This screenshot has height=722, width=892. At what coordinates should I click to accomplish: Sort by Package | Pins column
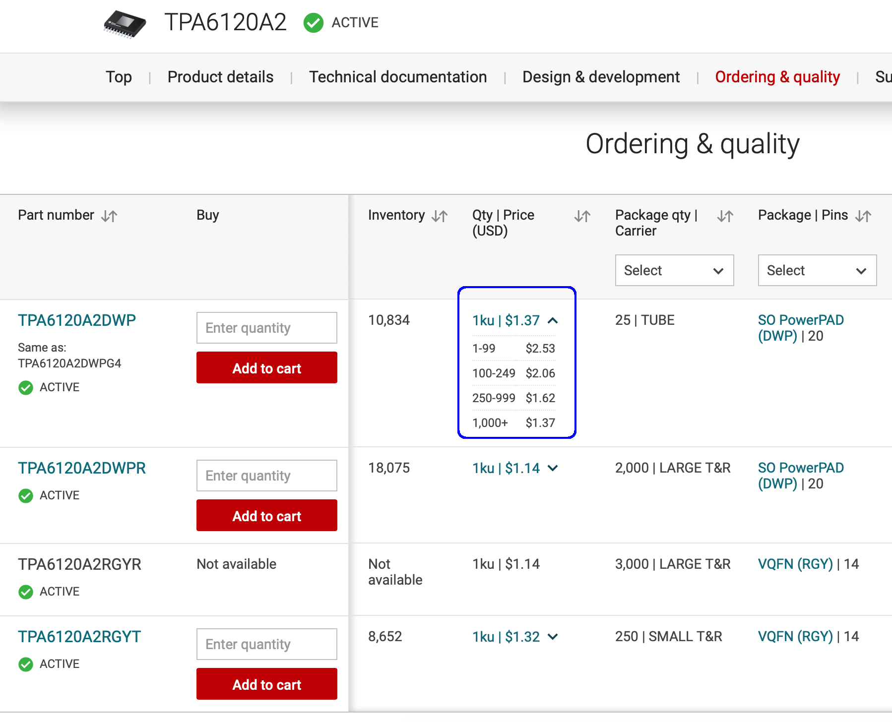(863, 216)
